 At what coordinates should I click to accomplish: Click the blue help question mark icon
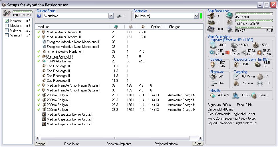(x=39, y=16)
